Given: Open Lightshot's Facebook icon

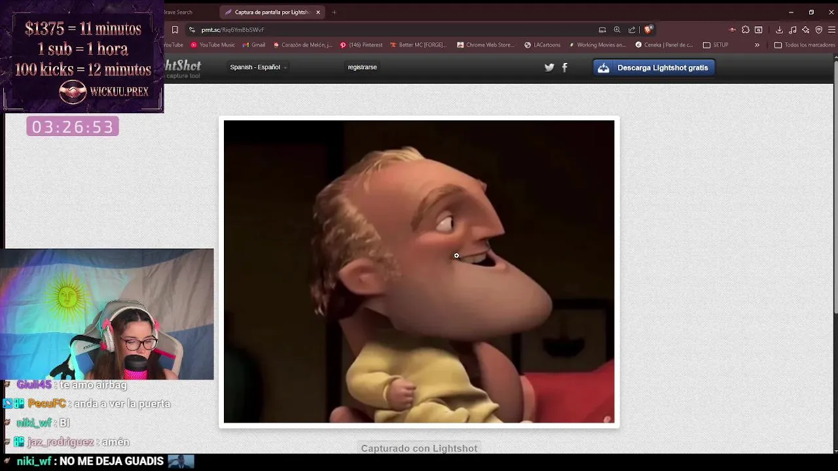Looking at the screenshot, I should coord(564,67).
